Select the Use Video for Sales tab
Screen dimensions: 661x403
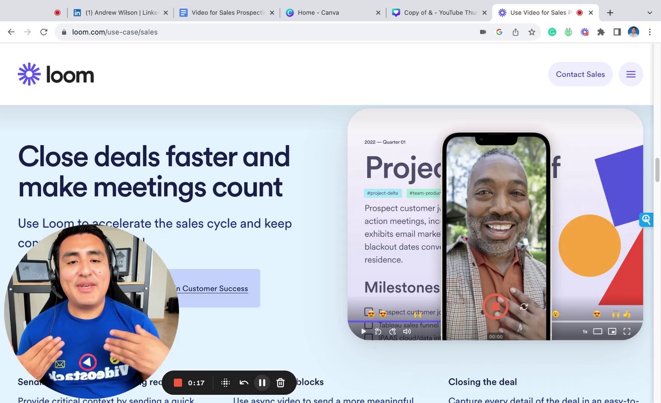(x=545, y=12)
